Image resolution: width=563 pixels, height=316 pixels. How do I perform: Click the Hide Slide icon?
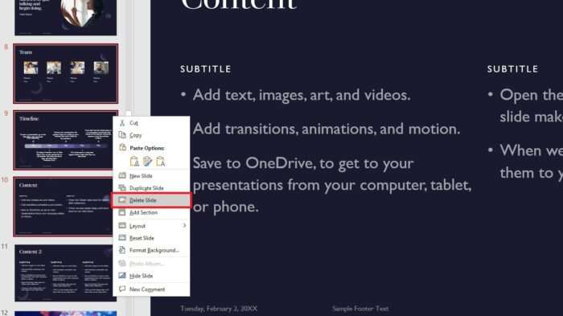pyautogui.click(x=122, y=276)
